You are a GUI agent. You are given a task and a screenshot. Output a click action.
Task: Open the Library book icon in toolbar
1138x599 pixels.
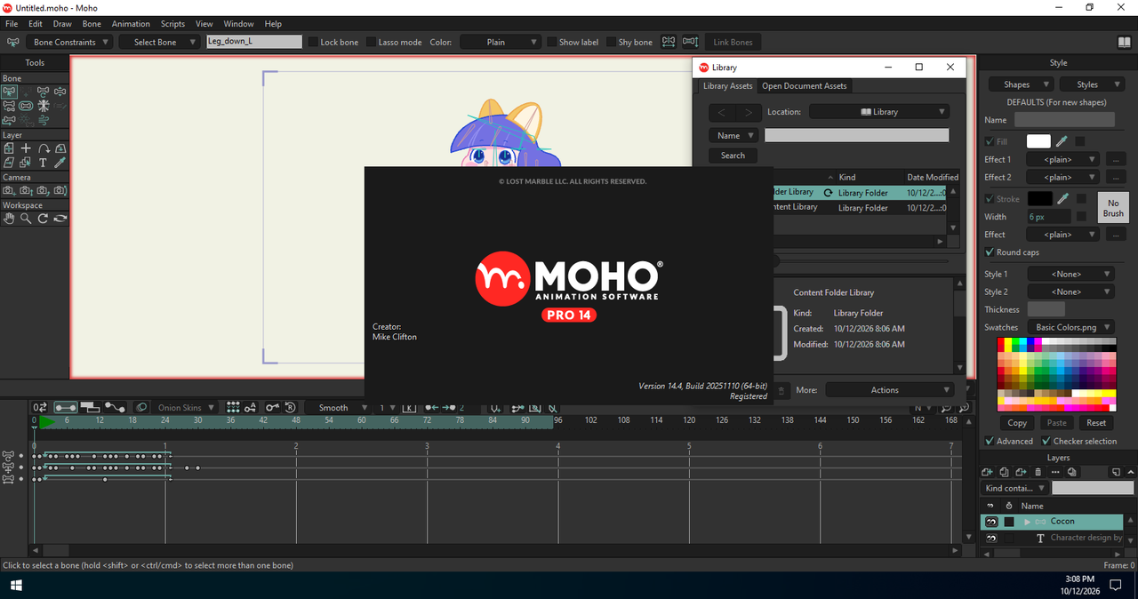coord(1125,42)
